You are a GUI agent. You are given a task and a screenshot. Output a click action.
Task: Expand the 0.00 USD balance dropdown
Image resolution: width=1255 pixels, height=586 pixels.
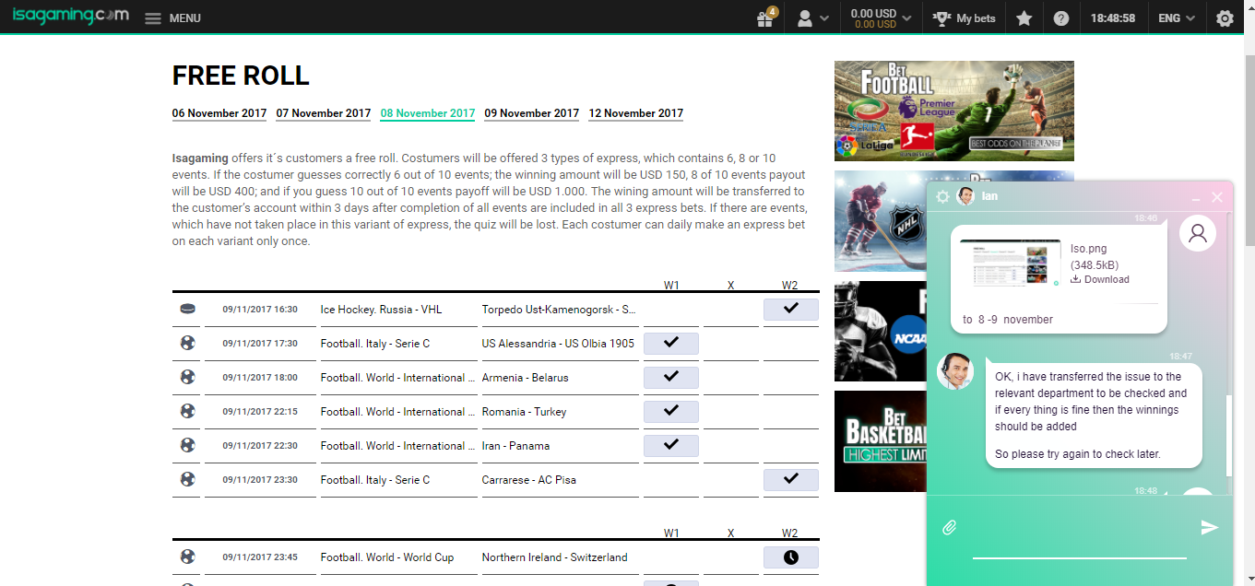[882, 18]
